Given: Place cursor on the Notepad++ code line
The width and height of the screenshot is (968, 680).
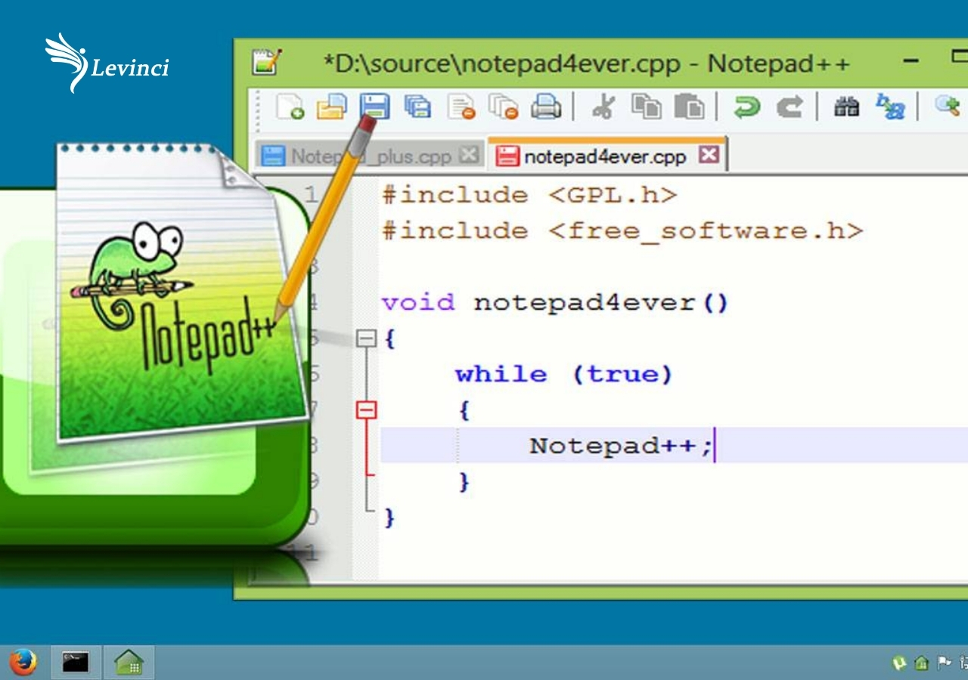Looking at the screenshot, I should click(620, 446).
